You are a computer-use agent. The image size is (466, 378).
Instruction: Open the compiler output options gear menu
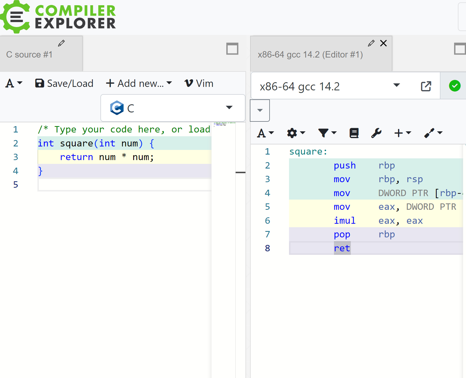point(296,133)
